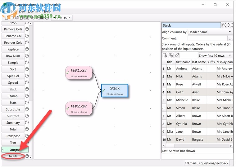Click the transform list scroll down arrow
This screenshot has height=167, width=236.
point(30,157)
